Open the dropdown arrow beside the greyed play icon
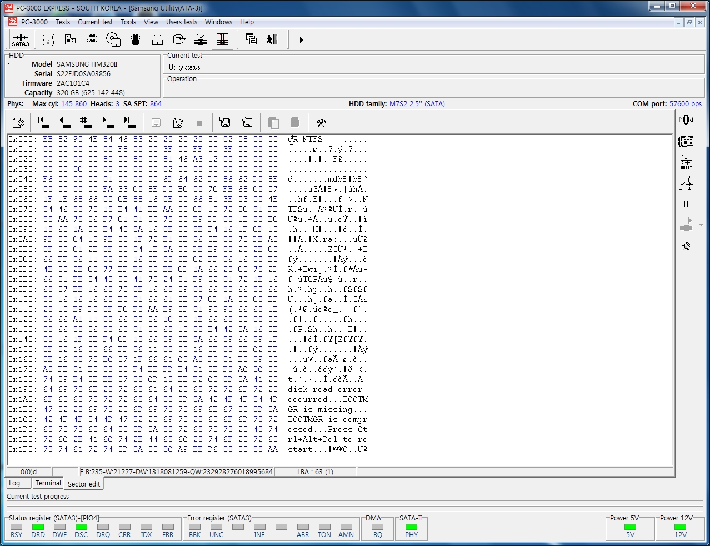 (x=701, y=225)
